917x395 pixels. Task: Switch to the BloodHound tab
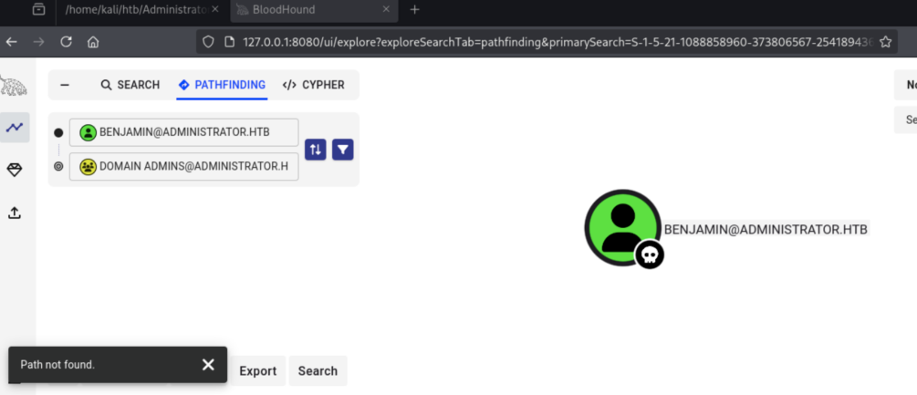tap(314, 10)
